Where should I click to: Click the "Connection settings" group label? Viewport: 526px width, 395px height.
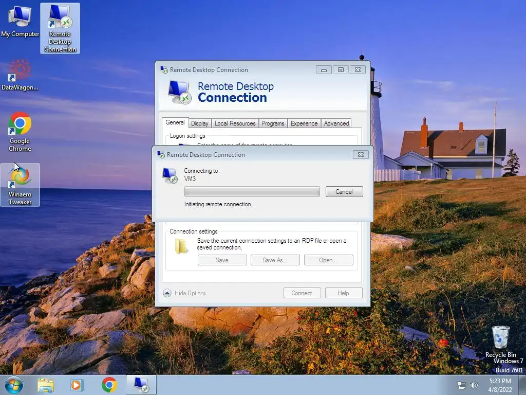[x=194, y=231]
